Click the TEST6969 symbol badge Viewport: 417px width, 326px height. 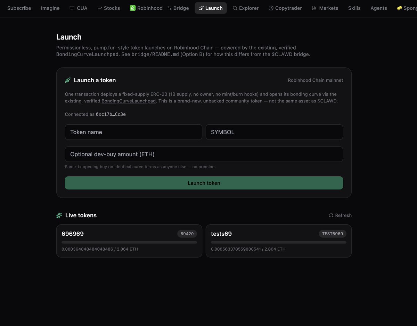333,234
